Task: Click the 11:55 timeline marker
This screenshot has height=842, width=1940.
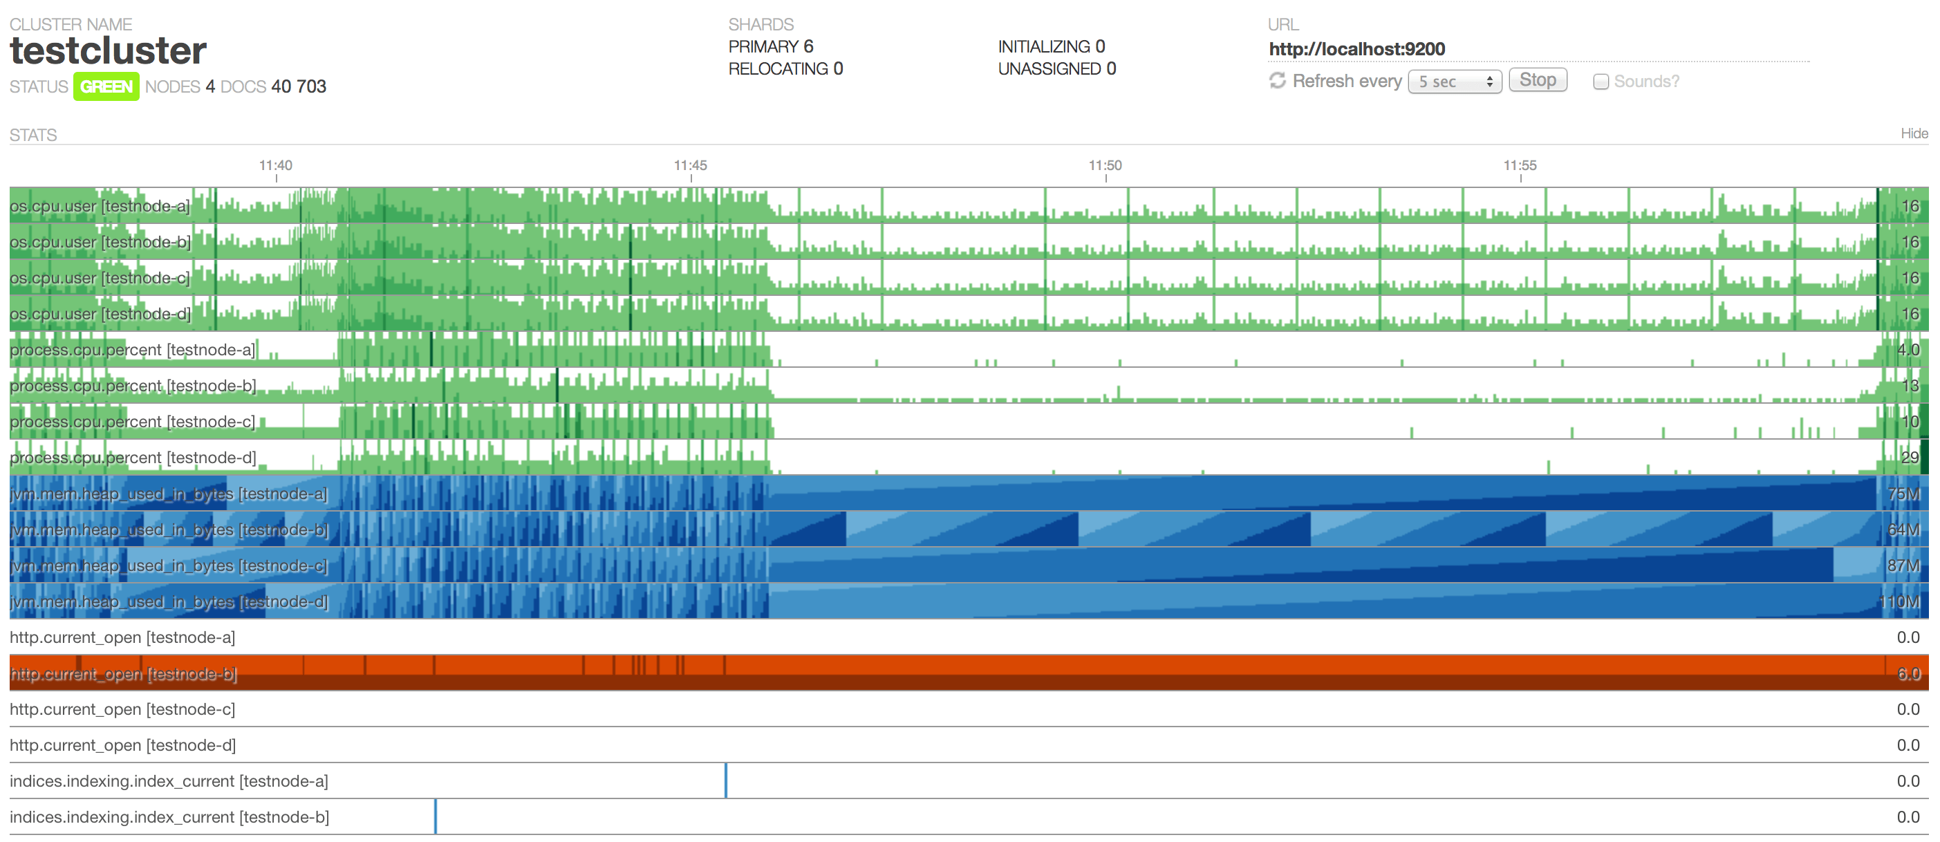Action: [1520, 166]
